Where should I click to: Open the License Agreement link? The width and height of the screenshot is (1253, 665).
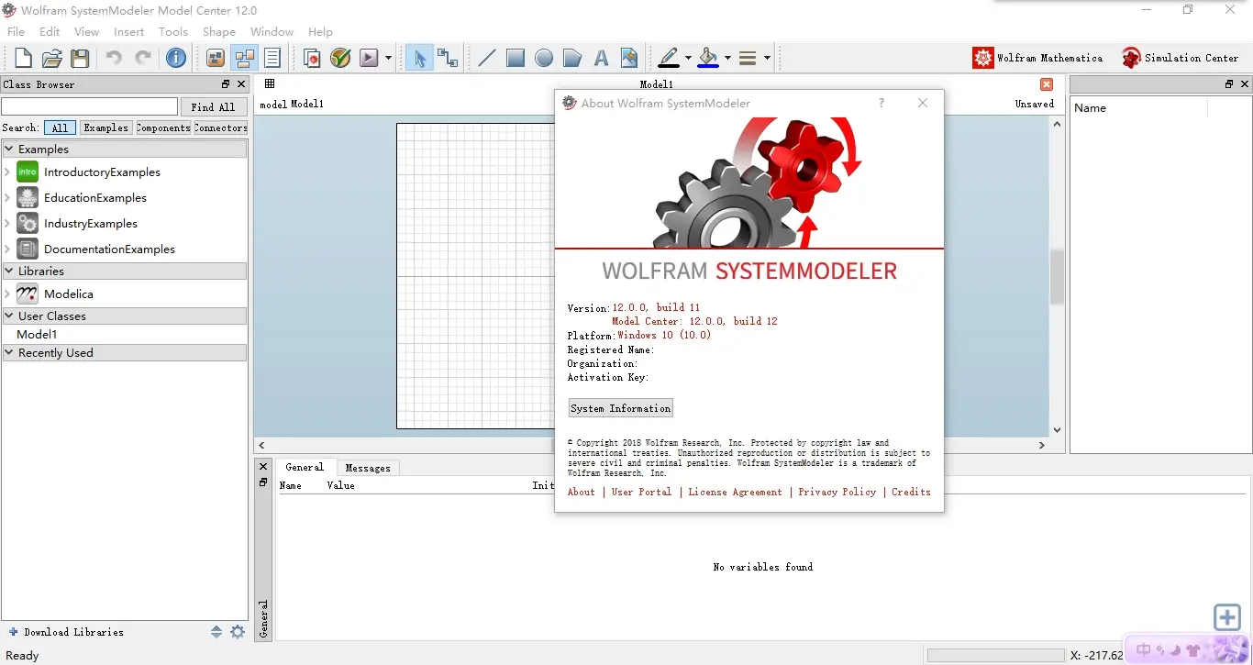click(x=735, y=492)
